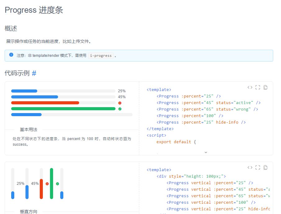Click the export default code line
Screen dimensions: 281x214
176,142
